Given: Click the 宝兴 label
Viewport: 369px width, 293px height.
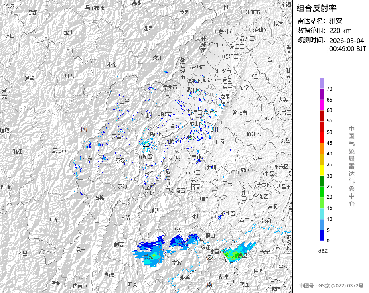Looking at the screenshot, I should pos(124,101).
